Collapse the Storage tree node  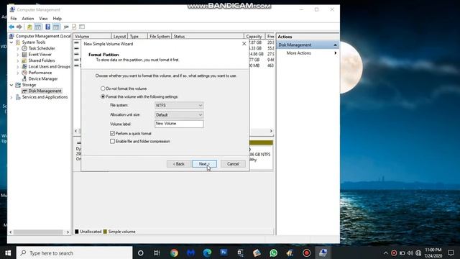click(x=11, y=85)
